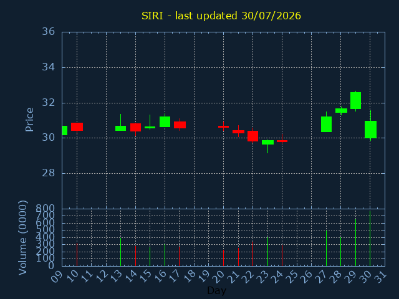The image size is (399, 299).
Task: Click the day 20 red candlestick
Action: (223, 126)
